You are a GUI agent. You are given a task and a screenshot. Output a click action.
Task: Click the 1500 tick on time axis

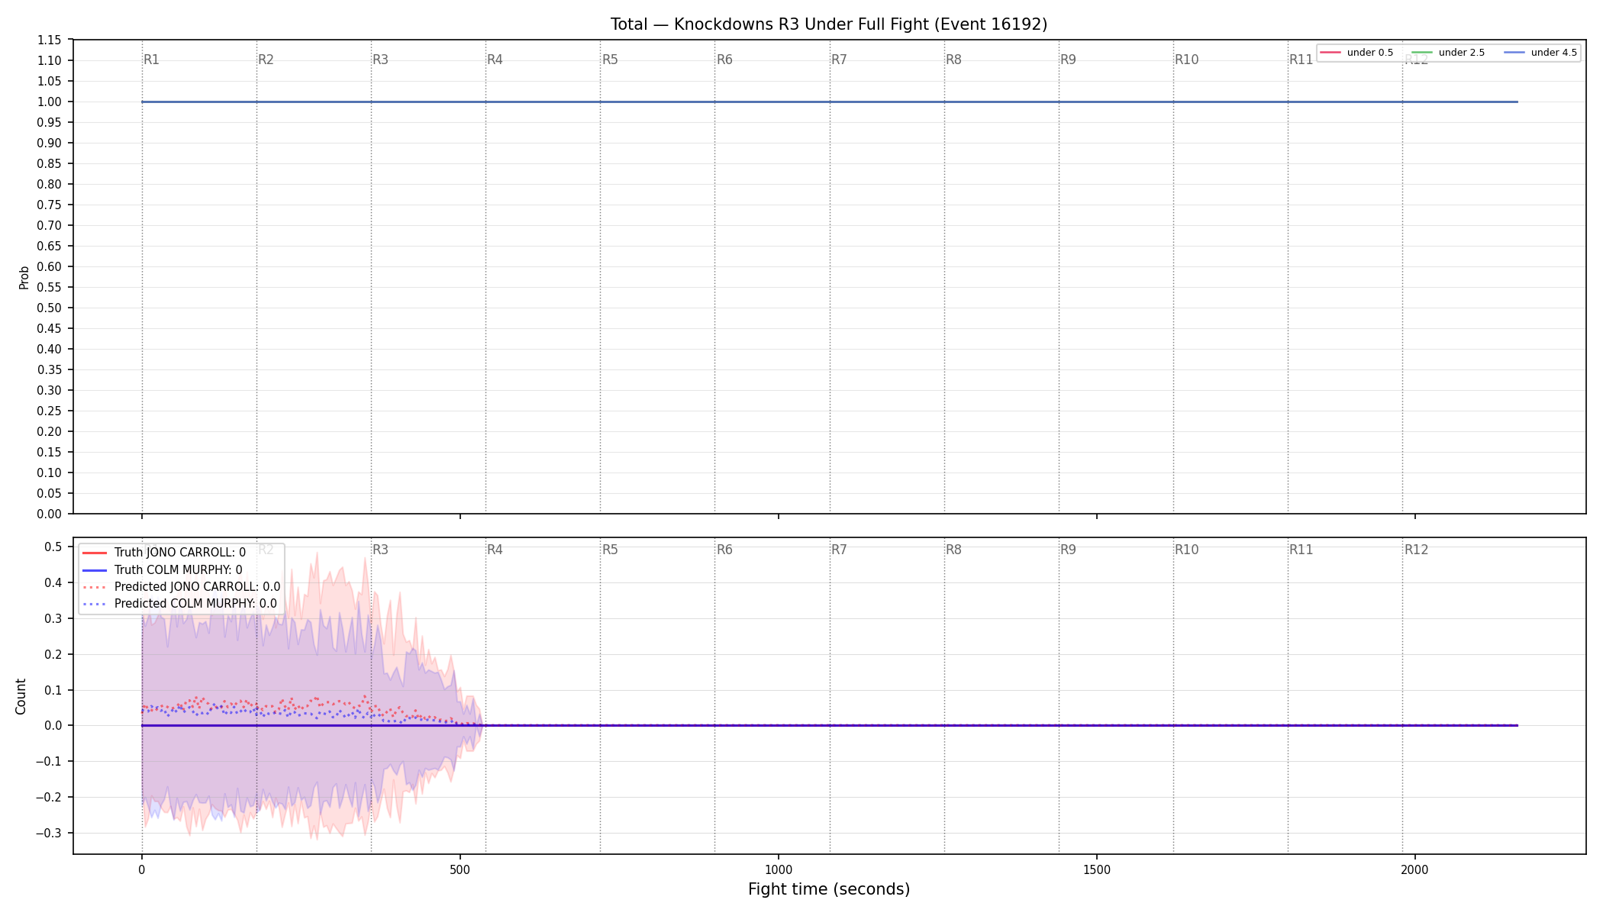click(1097, 869)
